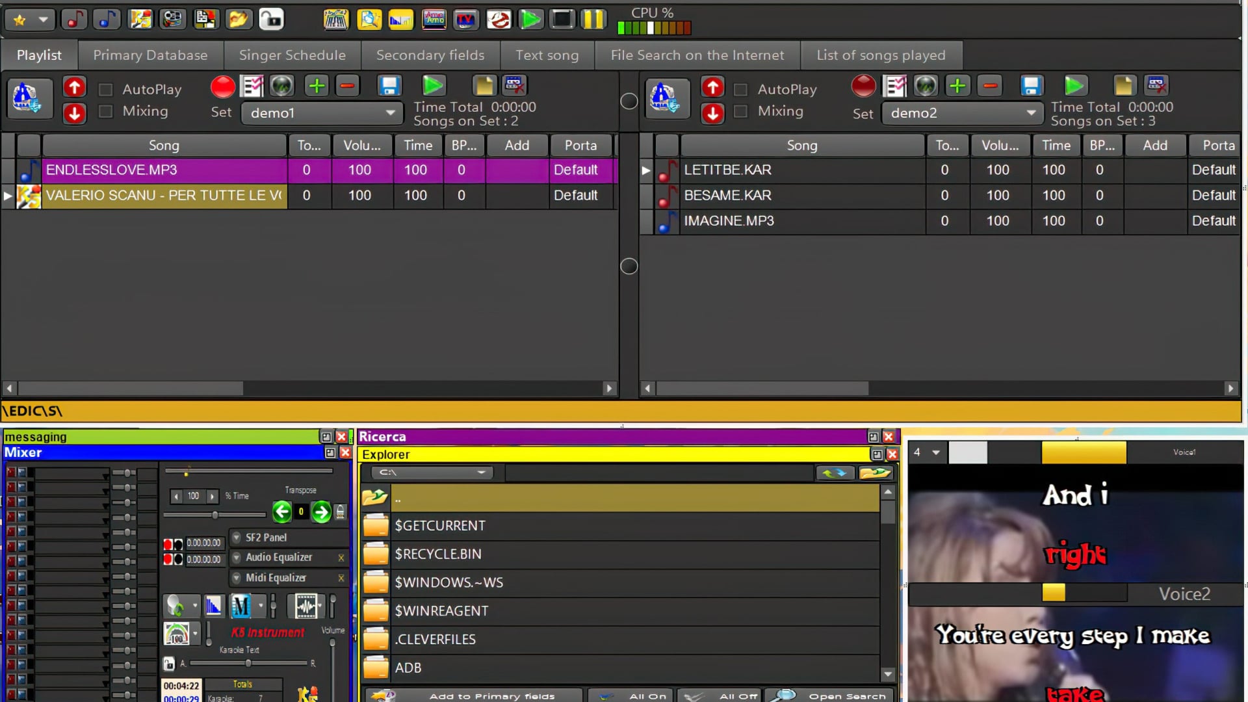Enable Mixing checkbox for demo2 playlist
This screenshot has height=702, width=1248.
740,112
